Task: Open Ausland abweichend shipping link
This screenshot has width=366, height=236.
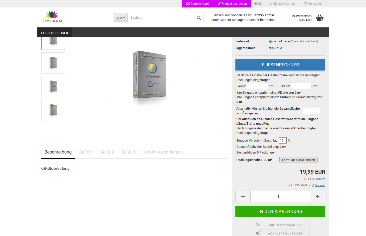Action: pos(304,41)
